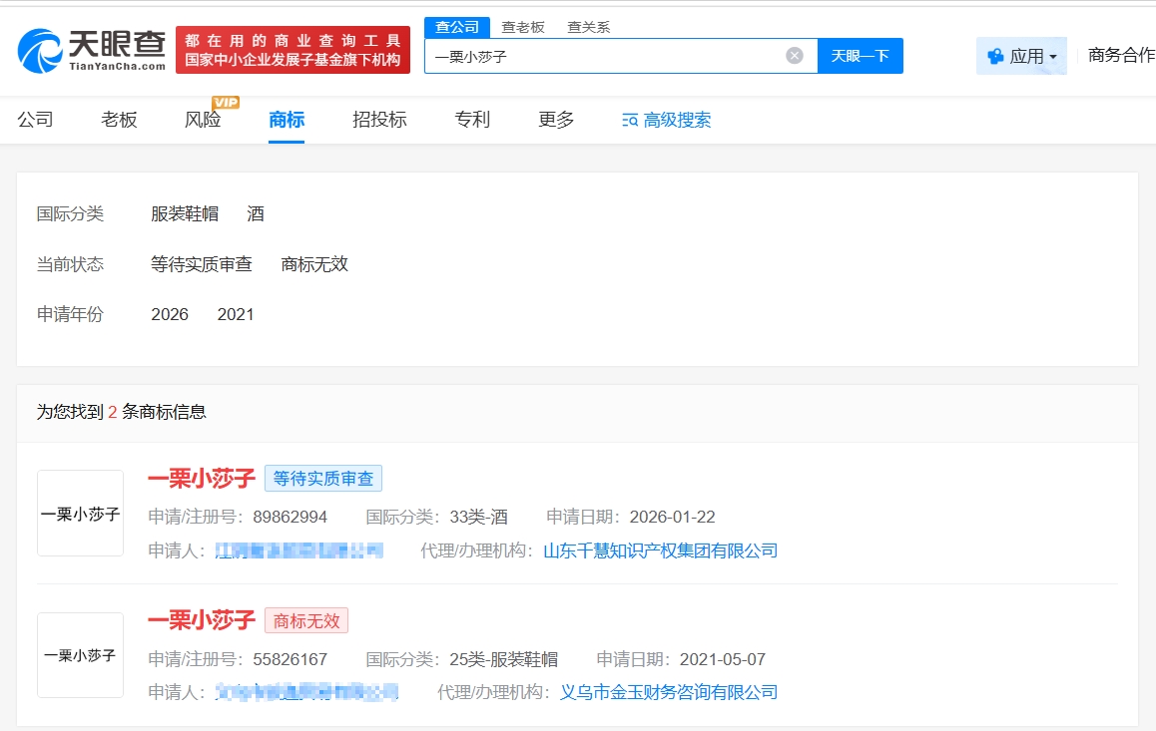Open the 应用 apps icon
The width and height of the screenshot is (1156, 731).
995,56
